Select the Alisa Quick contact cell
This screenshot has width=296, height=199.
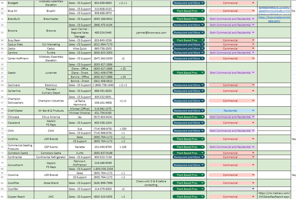80,49
